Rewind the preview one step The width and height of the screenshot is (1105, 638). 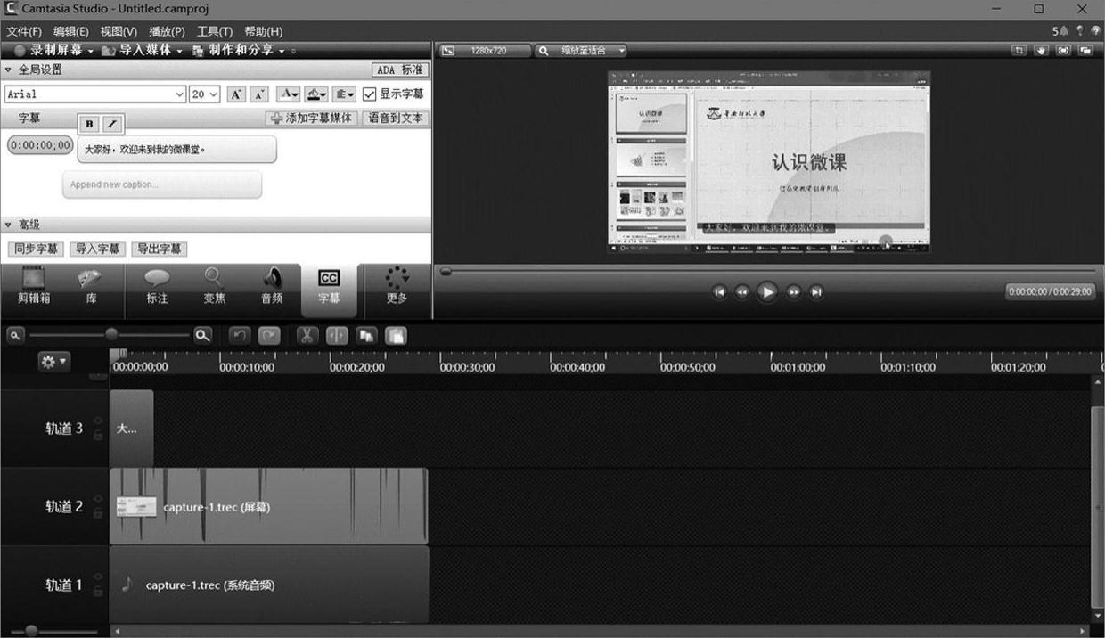point(742,291)
